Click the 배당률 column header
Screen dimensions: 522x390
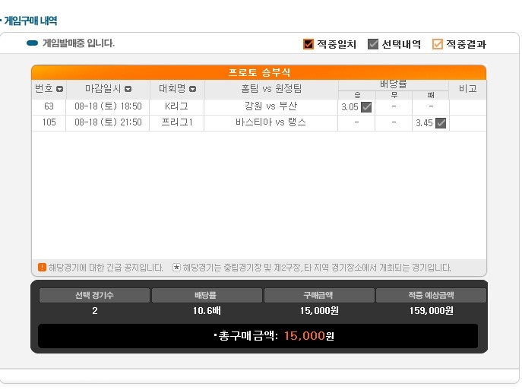393,84
